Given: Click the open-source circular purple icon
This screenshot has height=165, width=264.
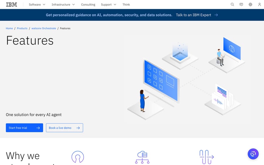Looking at the screenshot, I should [x=78, y=157].
